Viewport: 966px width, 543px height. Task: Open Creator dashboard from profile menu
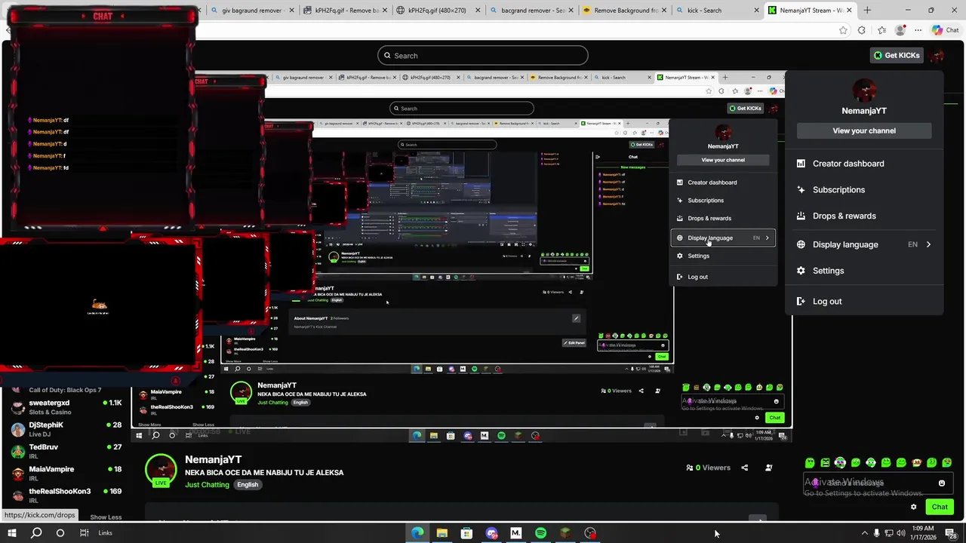pos(864,164)
